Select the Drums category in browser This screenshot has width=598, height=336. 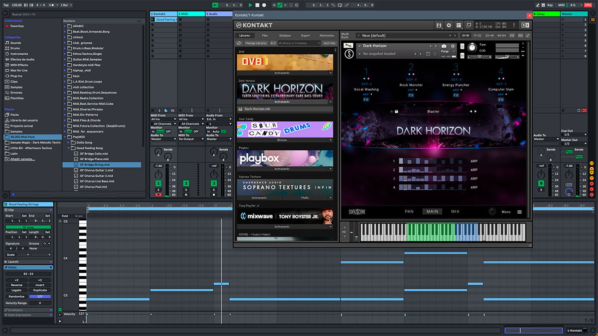[x=15, y=48]
